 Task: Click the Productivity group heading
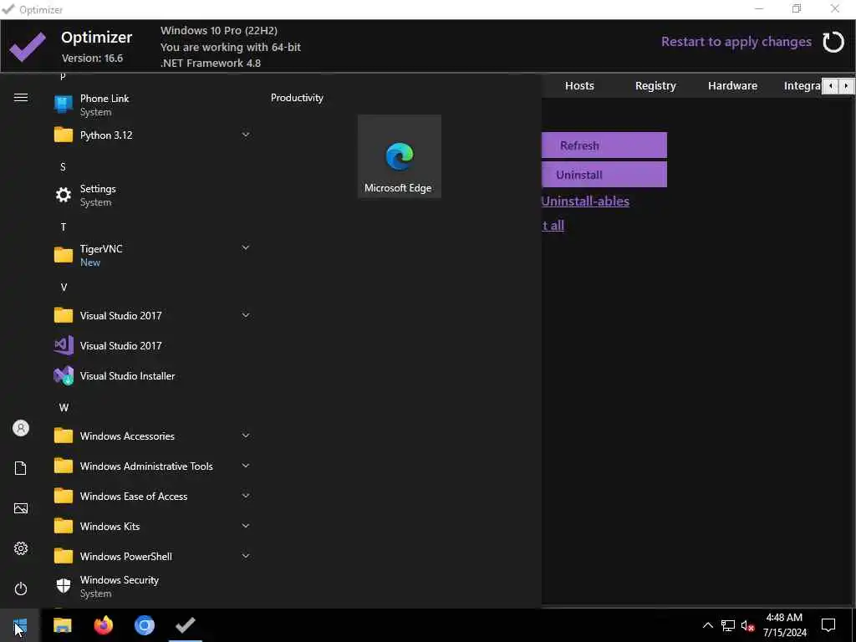297,98
